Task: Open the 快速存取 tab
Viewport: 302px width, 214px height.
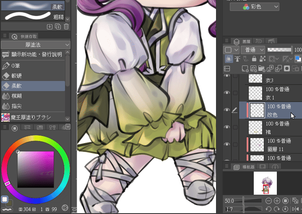Action: pos(24,37)
